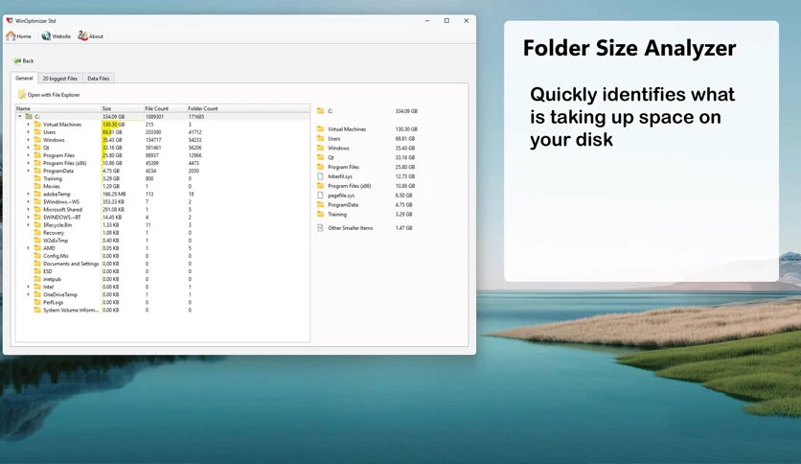801x464 pixels.
Task: Click the Qt folder icon in tree
Action: point(37,148)
